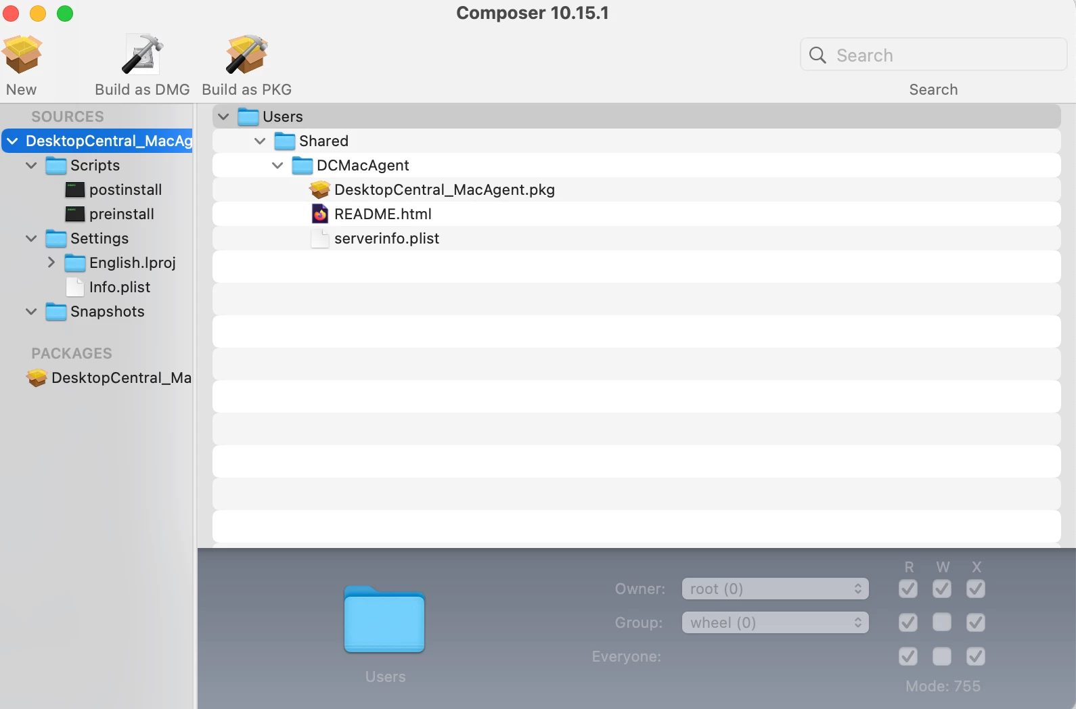Click the postinstall script terminal icon
The width and height of the screenshot is (1076, 709).
coord(75,189)
